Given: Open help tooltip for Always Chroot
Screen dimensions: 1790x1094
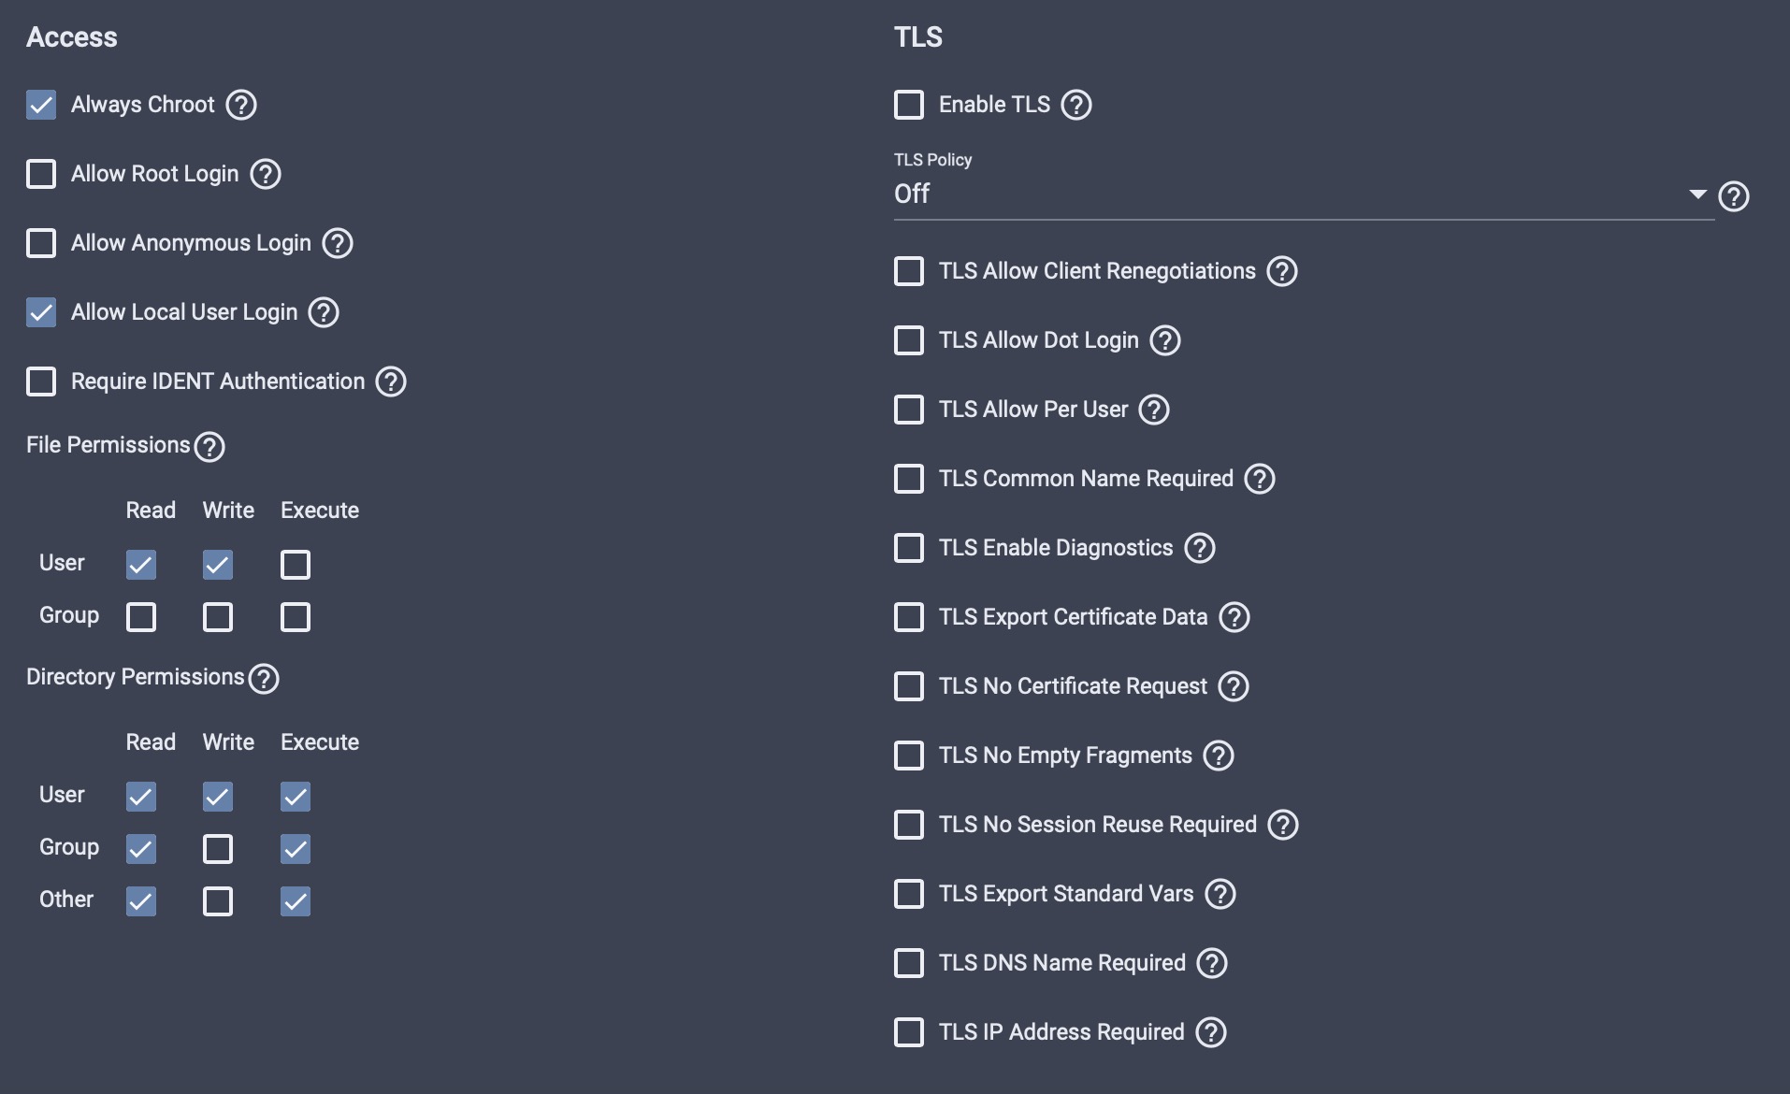Looking at the screenshot, I should (241, 105).
